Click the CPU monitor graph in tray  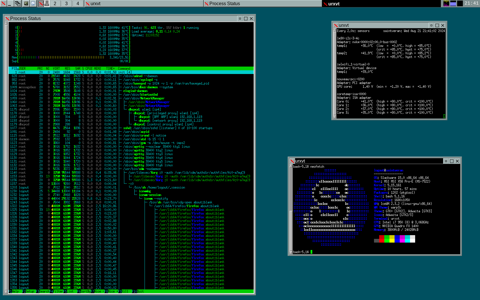pos(446,3)
